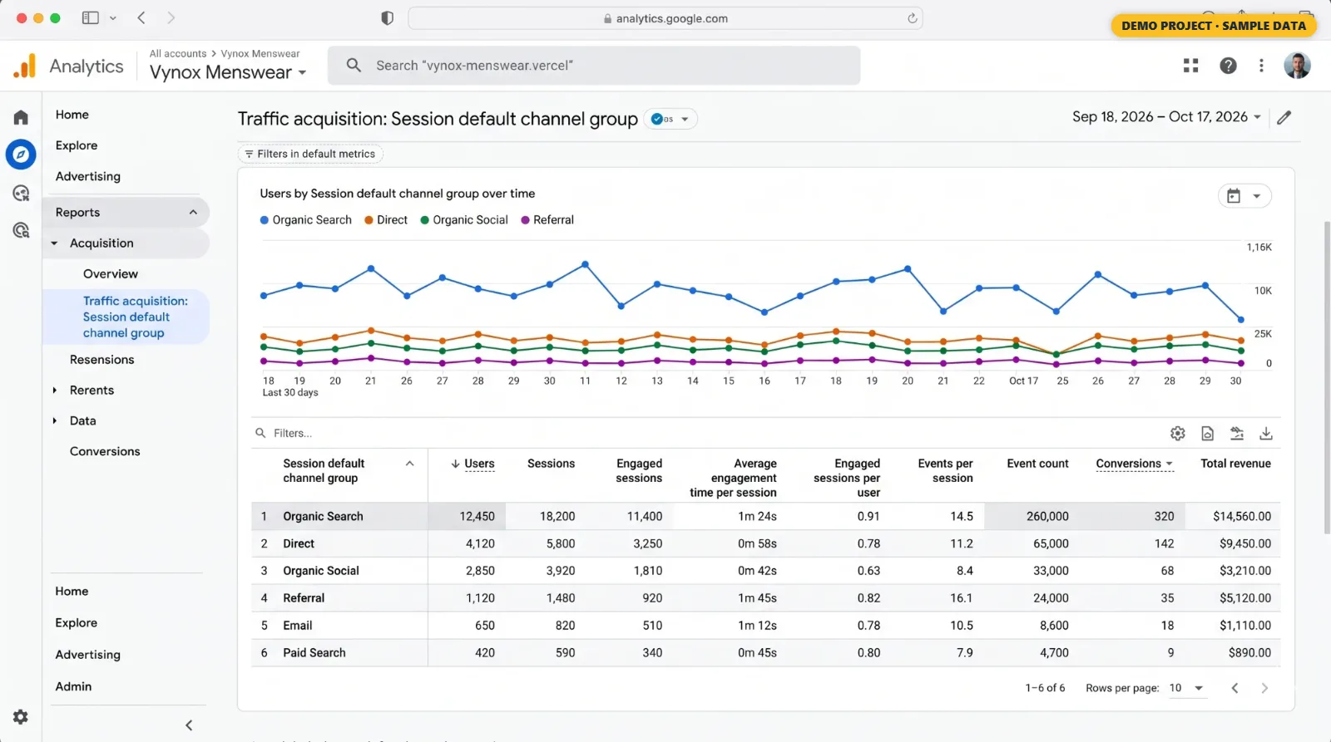The width and height of the screenshot is (1331, 742).
Task: Open the Vynox Menswear account selector
Action: pos(228,72)
